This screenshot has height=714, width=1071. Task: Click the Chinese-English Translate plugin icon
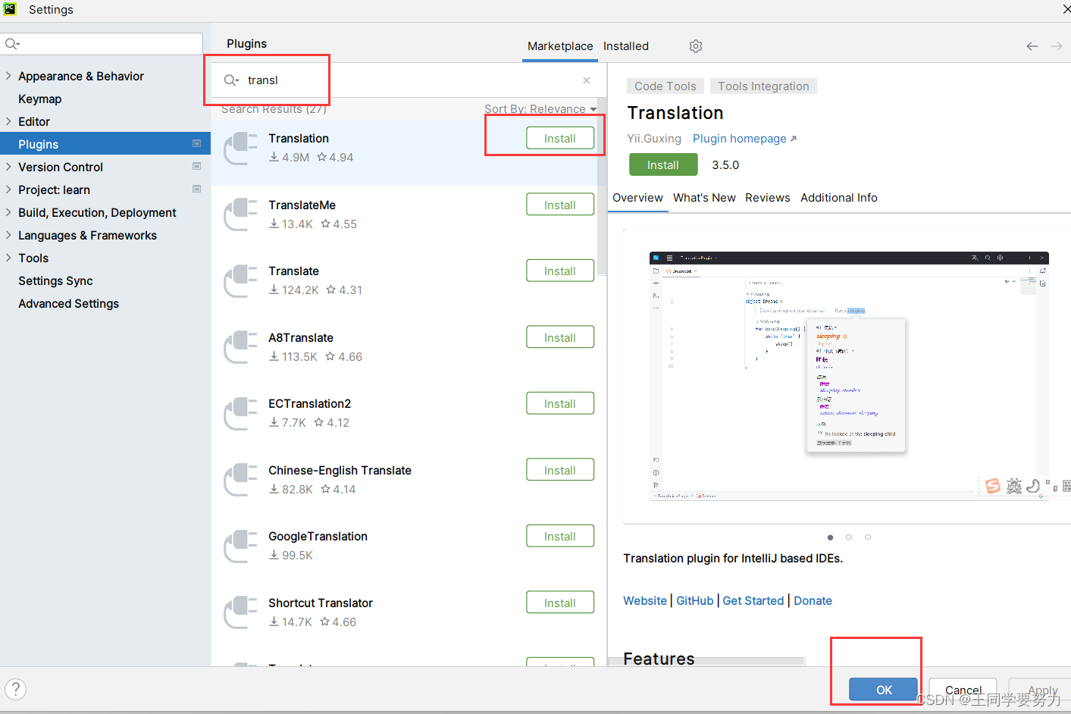240,480
